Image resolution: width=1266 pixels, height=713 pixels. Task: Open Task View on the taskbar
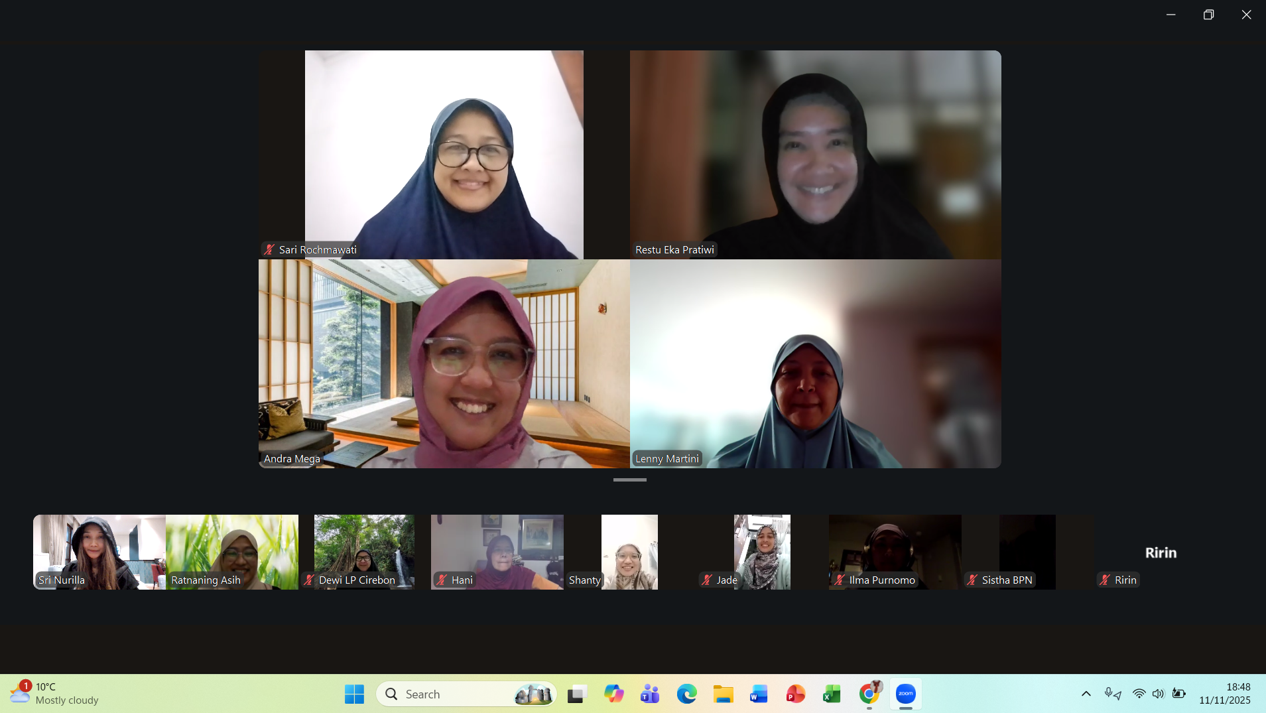coord(577,694)
